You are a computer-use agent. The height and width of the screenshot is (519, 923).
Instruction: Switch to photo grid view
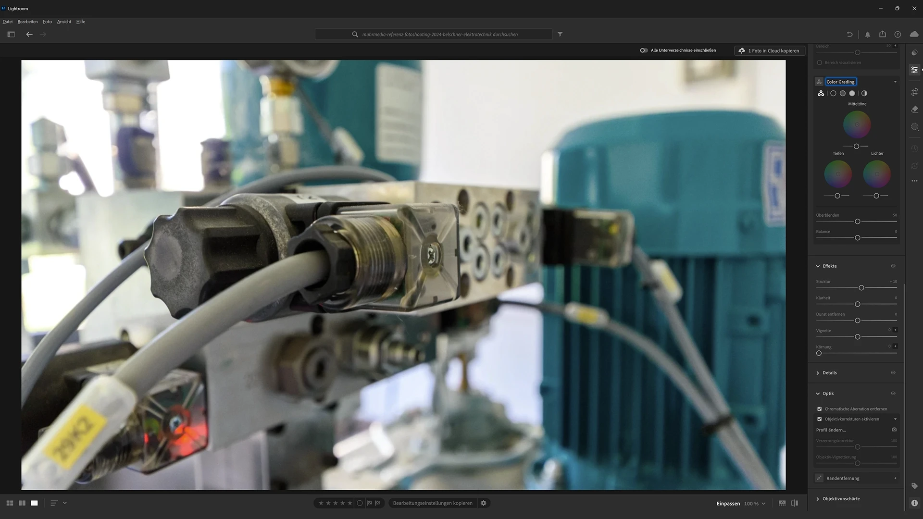click(10, 503)
